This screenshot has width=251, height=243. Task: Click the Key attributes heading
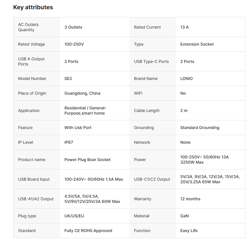tap(33, 7)
